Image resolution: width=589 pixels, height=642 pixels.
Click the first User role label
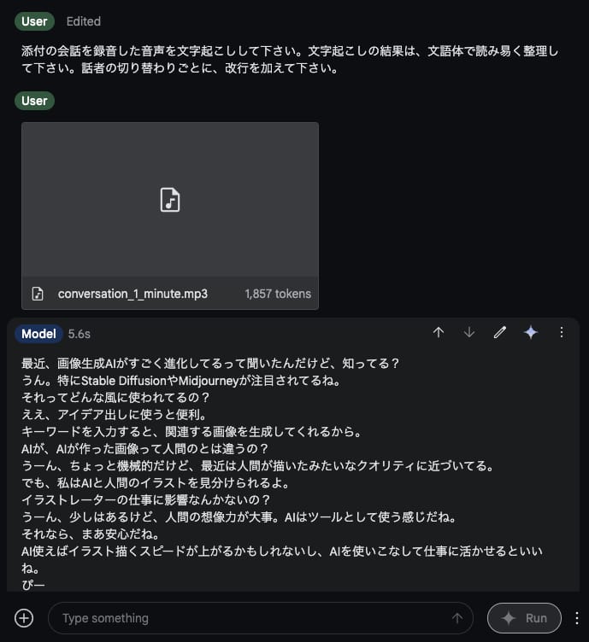point(34,21)
